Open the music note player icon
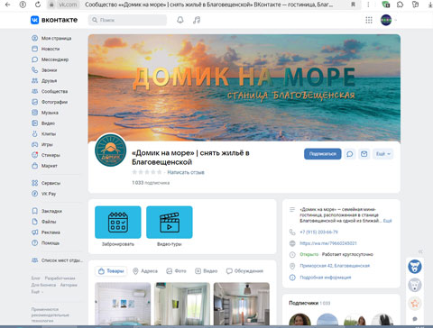Viewport: 433px width, 328px height. click(197, 20)
